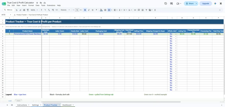Check the cloud save status icon

[45, 3]
